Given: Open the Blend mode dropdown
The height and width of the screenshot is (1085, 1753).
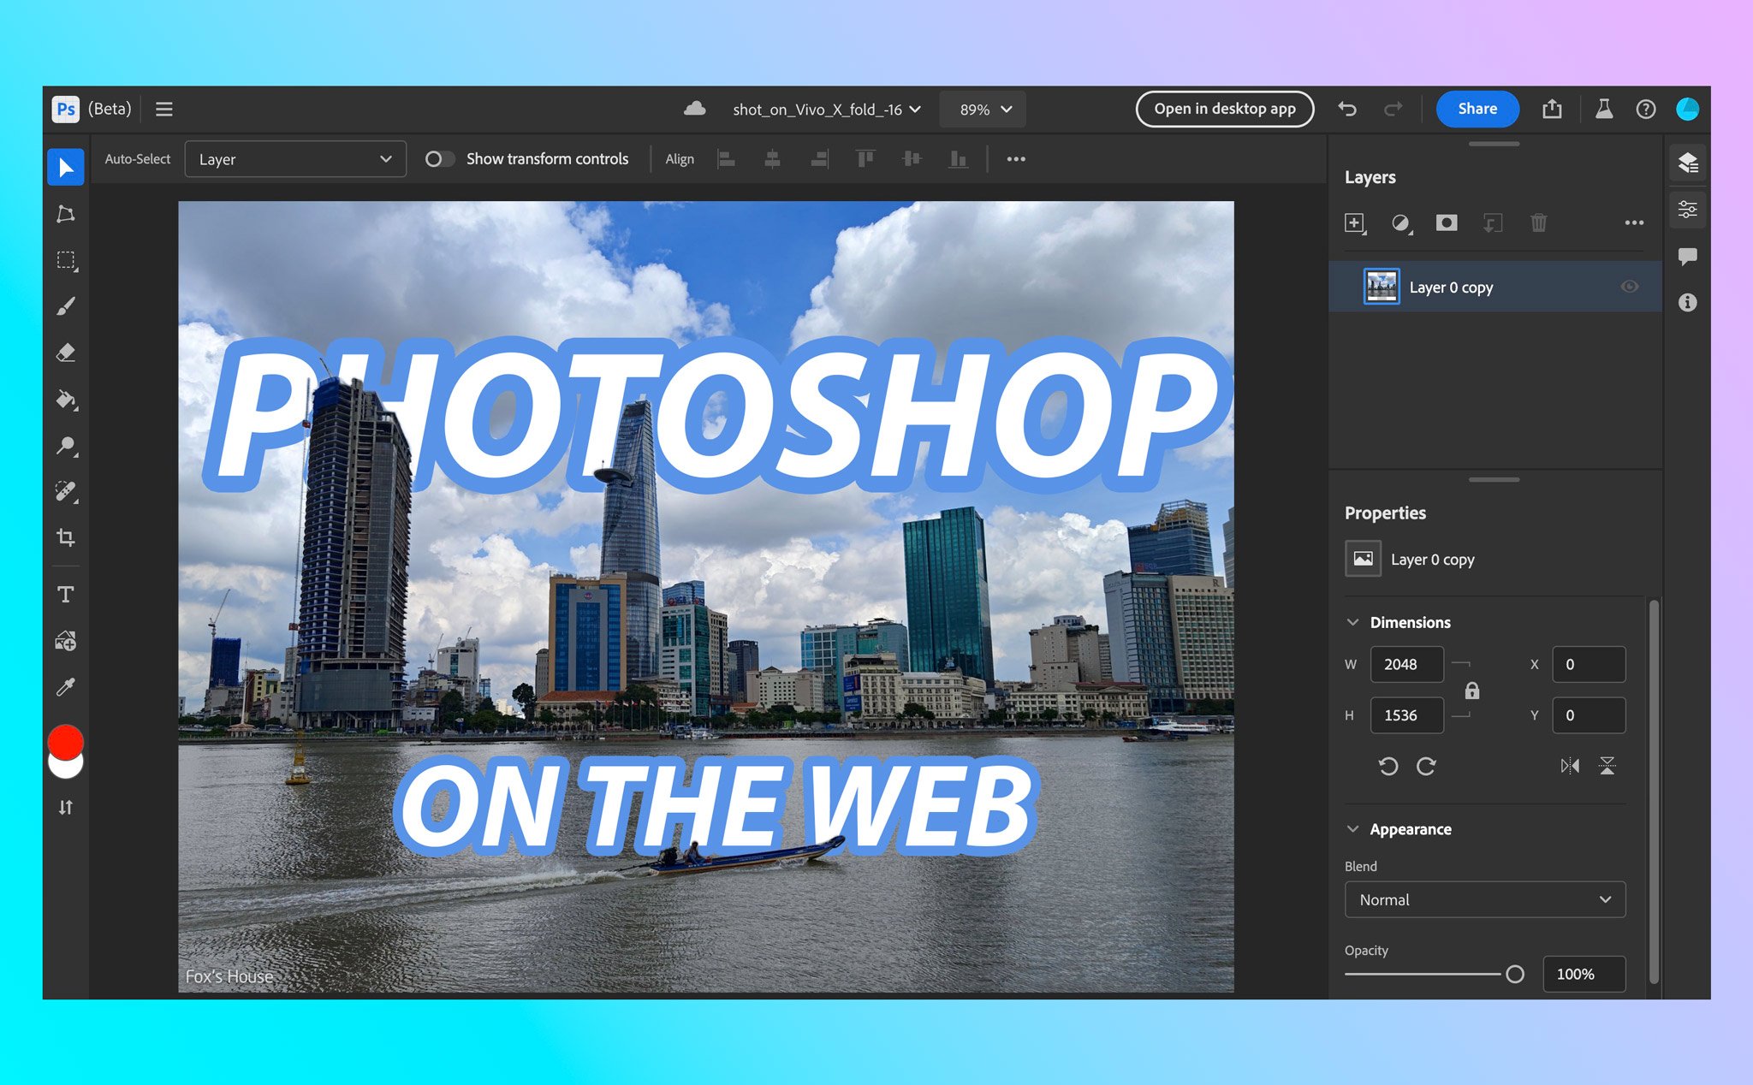Looking at the screenshot, I should click(x=1484, y=899).
